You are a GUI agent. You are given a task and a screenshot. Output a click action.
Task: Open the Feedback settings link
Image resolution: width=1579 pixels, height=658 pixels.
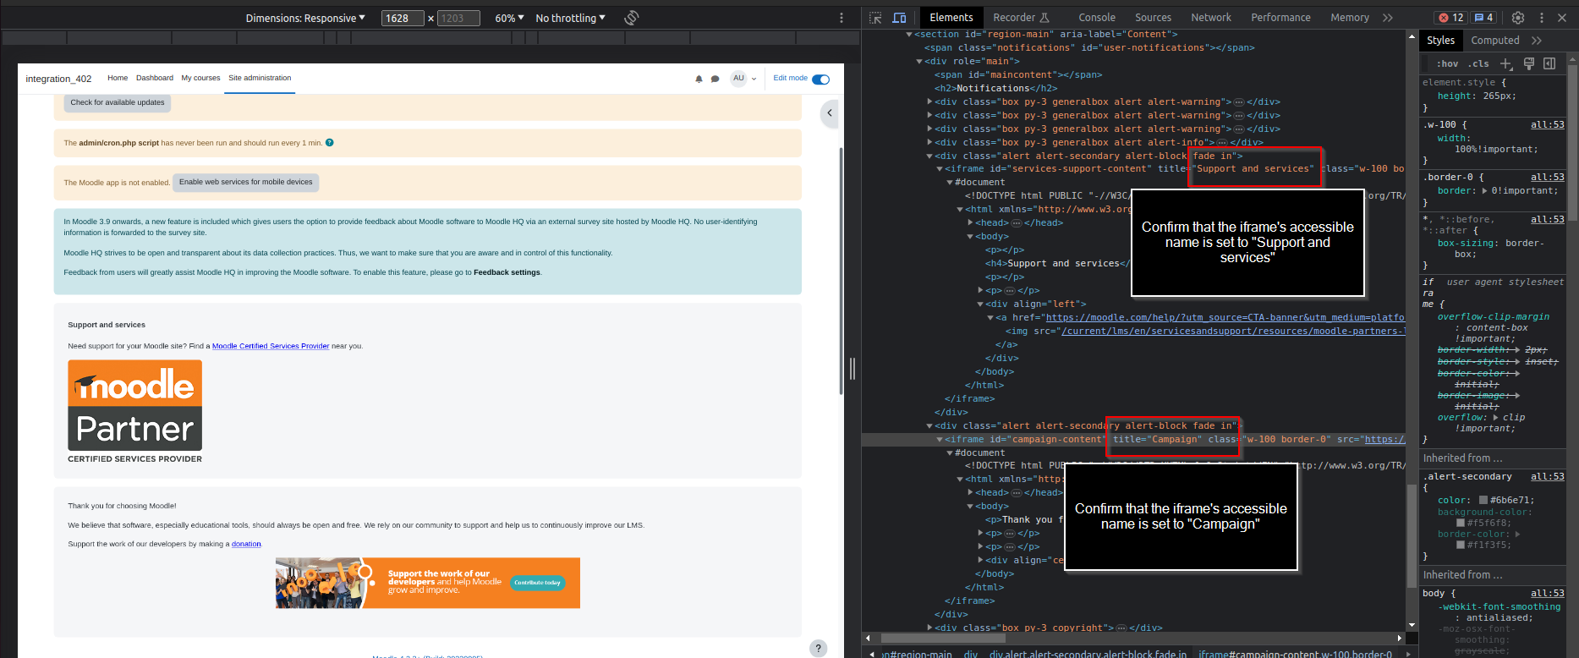507,272
